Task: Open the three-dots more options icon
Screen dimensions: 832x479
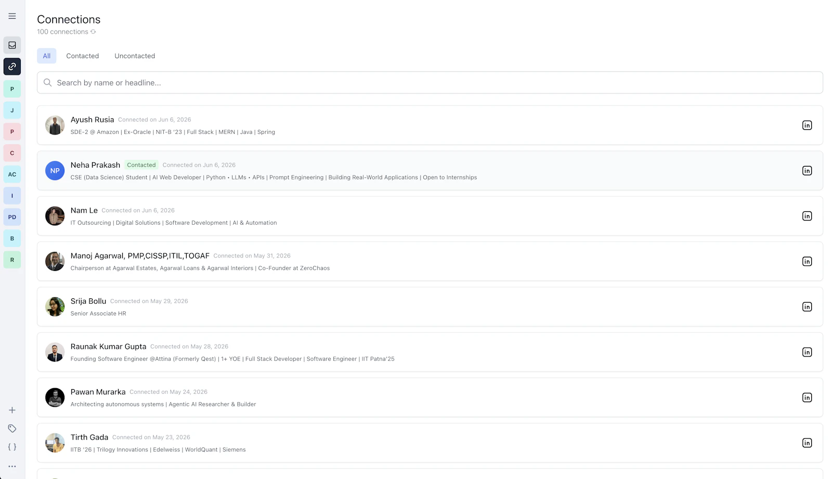Action: point(12,466)
